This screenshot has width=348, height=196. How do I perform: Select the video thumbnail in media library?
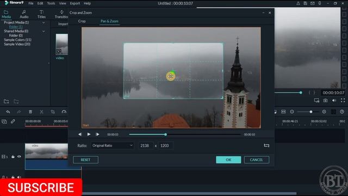61,44
